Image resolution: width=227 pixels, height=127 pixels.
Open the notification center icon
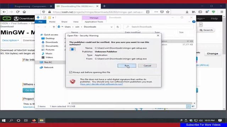pyautogui.click(x=220, y=120)
